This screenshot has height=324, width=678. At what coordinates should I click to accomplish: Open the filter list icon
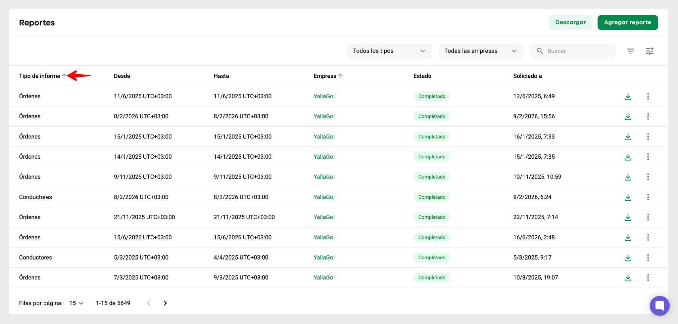(630, 51)
